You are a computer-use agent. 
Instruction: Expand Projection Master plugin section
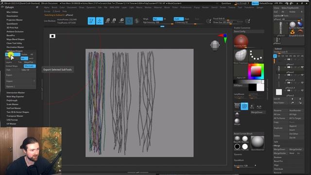[15, 20]
